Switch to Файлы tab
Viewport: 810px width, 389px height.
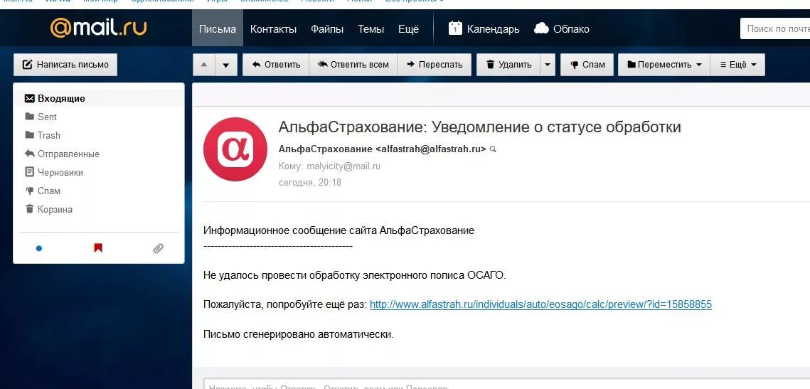327,29
